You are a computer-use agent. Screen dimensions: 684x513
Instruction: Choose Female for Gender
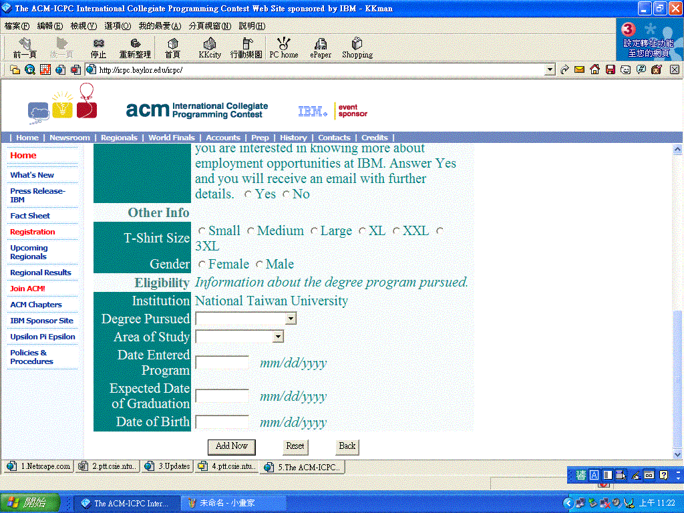pyautogui.click(x=202, y=265)
